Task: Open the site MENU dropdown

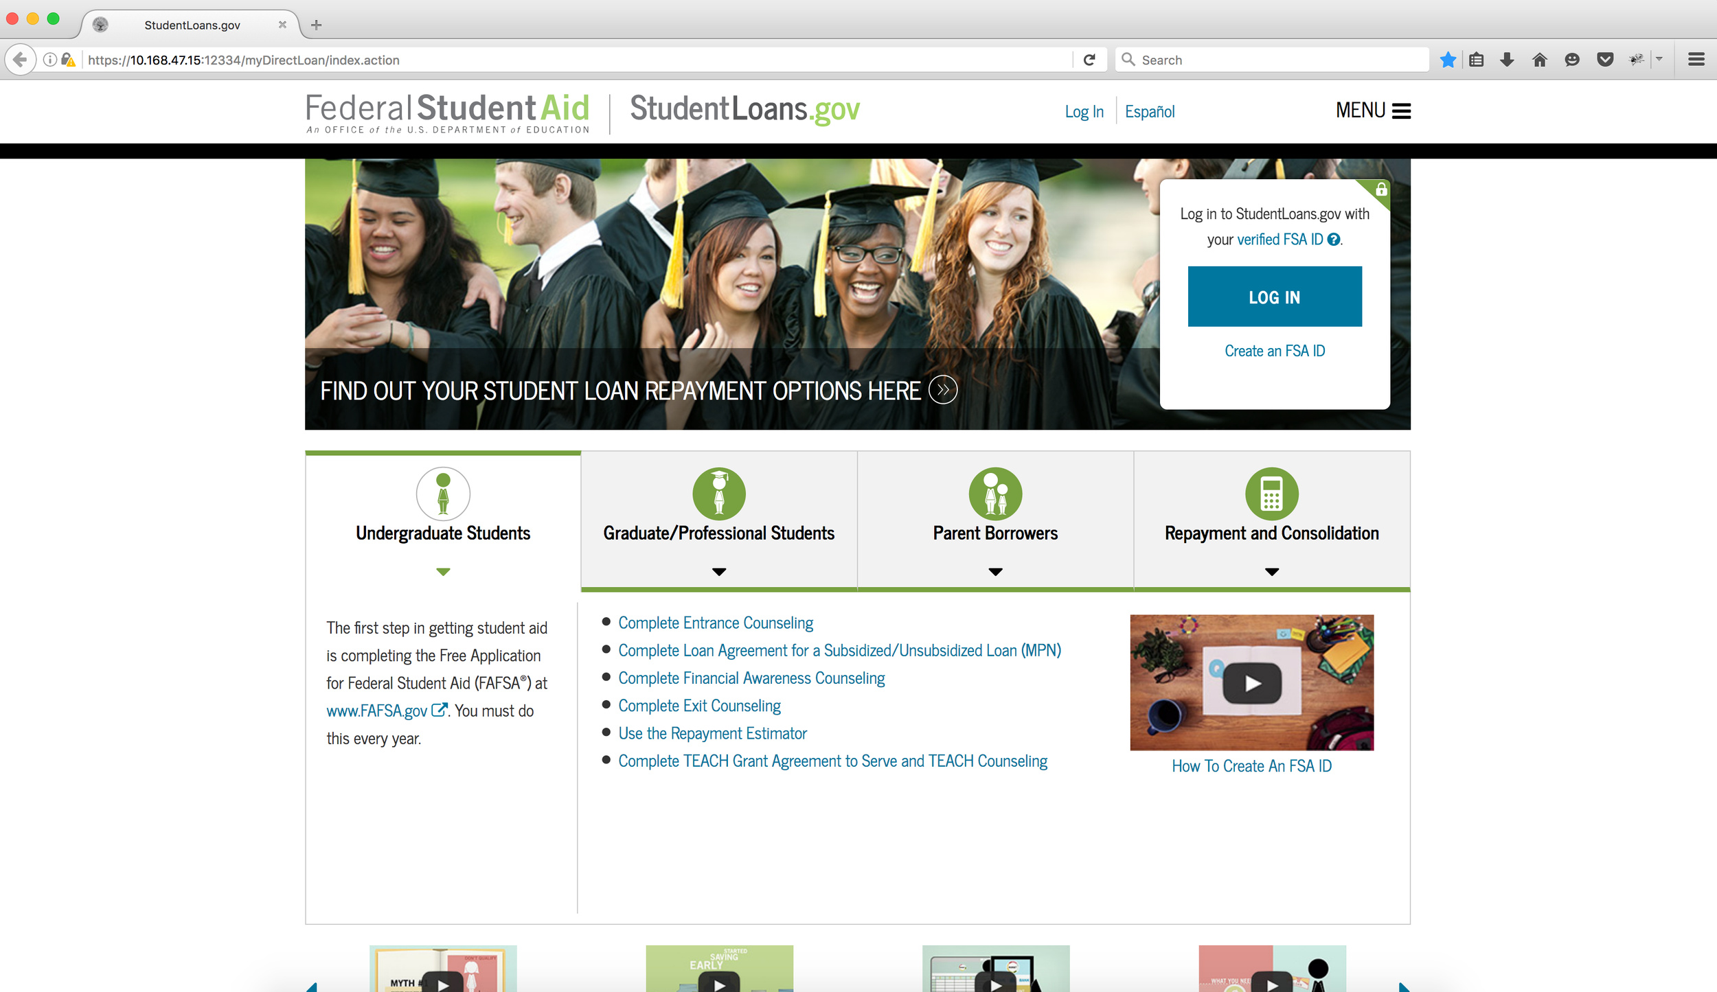Action: point(1372,111)
